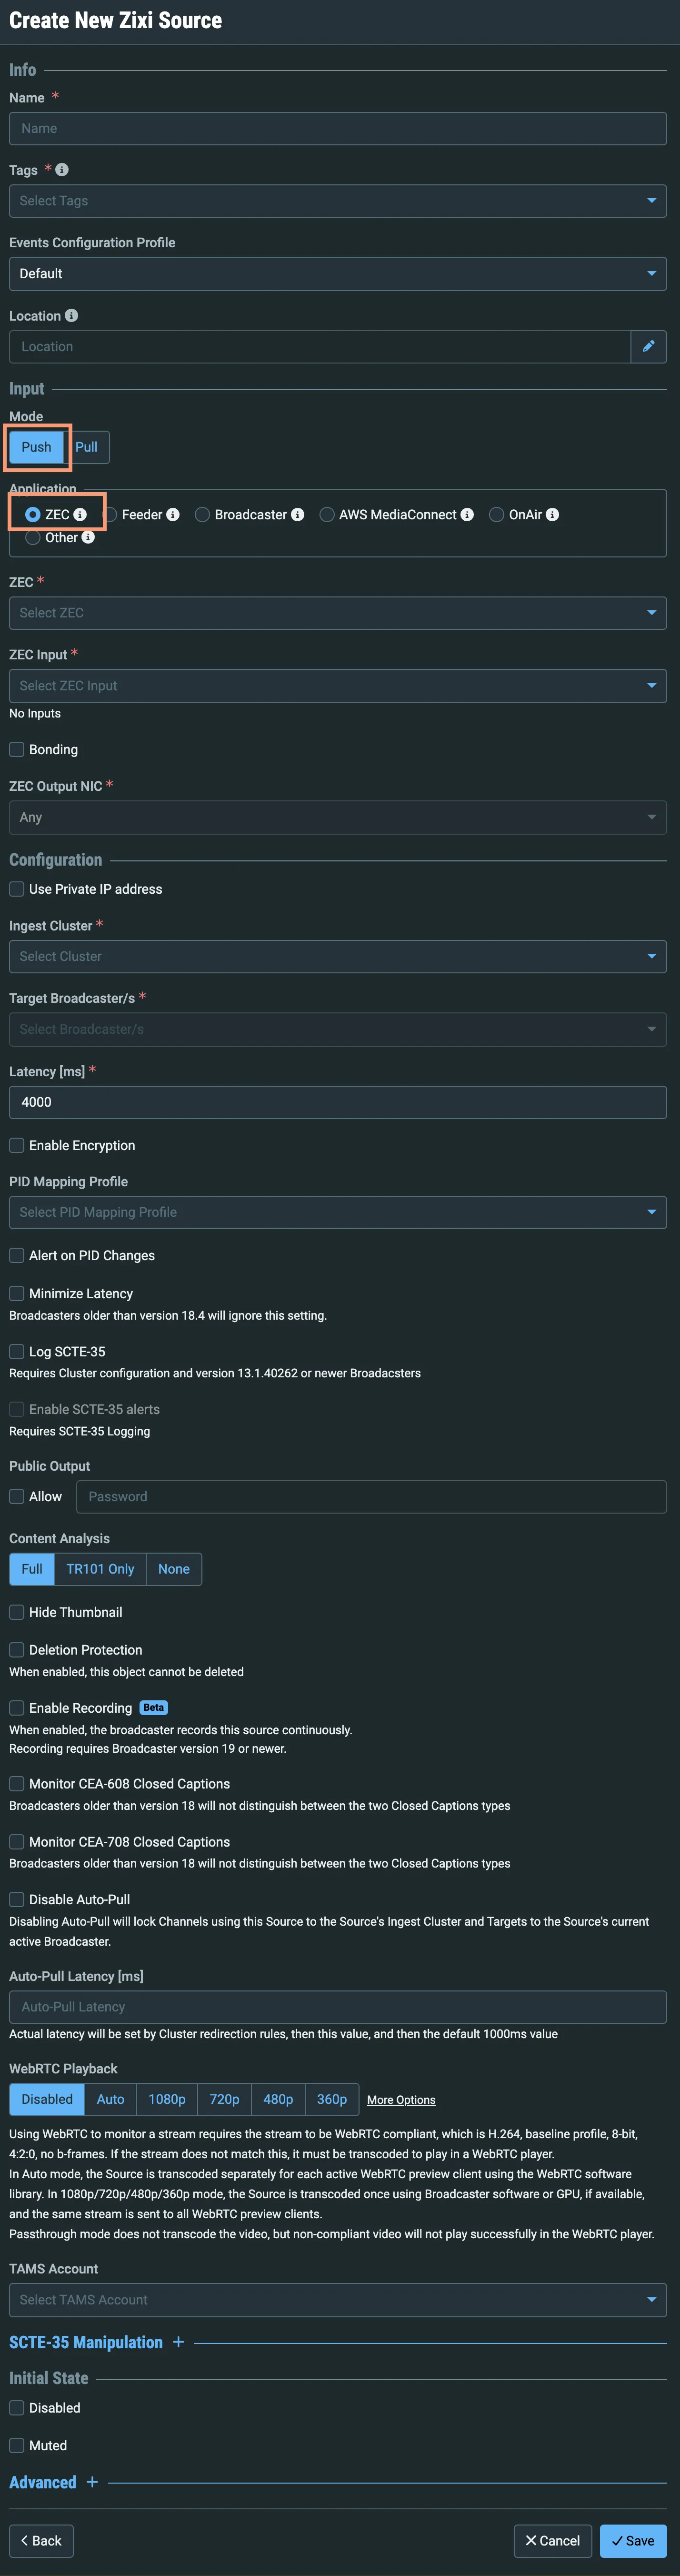The height and width of the screenshot is (2576, 680).
Task: Click the Save button
Action: coord(633,2541)
